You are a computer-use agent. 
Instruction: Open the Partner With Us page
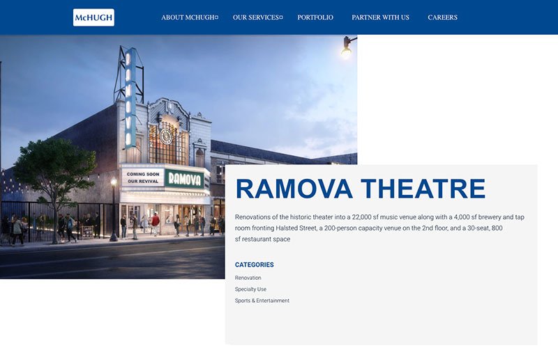tap(380, 17)
